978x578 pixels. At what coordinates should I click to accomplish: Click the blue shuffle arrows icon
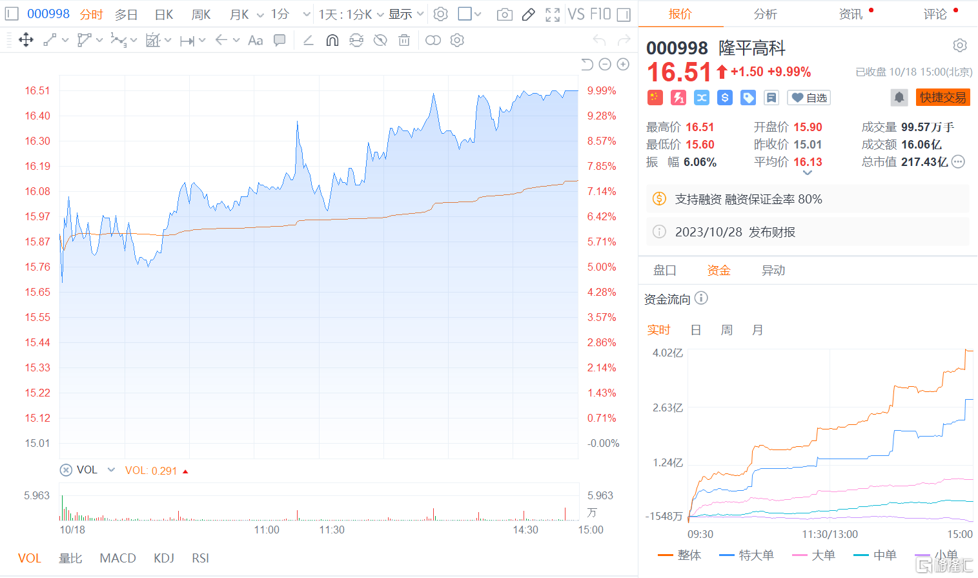click(x=702, y=98)
